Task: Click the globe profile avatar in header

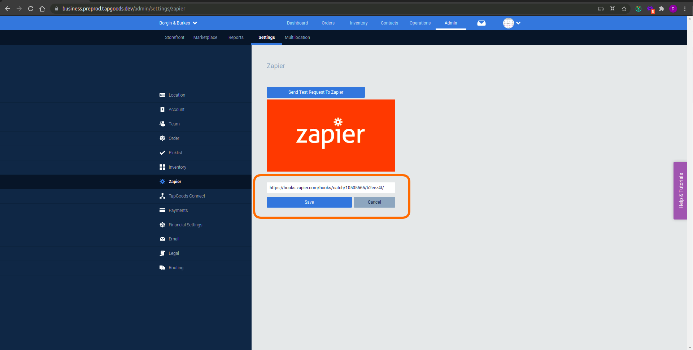Action: click(509, 23)
